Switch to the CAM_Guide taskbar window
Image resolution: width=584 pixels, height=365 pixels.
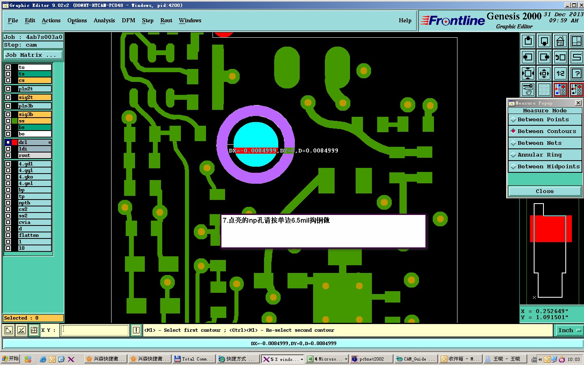pyautogui.click(x=416, y=359)
